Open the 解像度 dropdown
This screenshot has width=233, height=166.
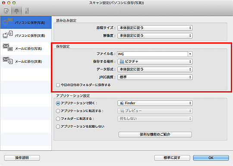click(x=155, y=35)
